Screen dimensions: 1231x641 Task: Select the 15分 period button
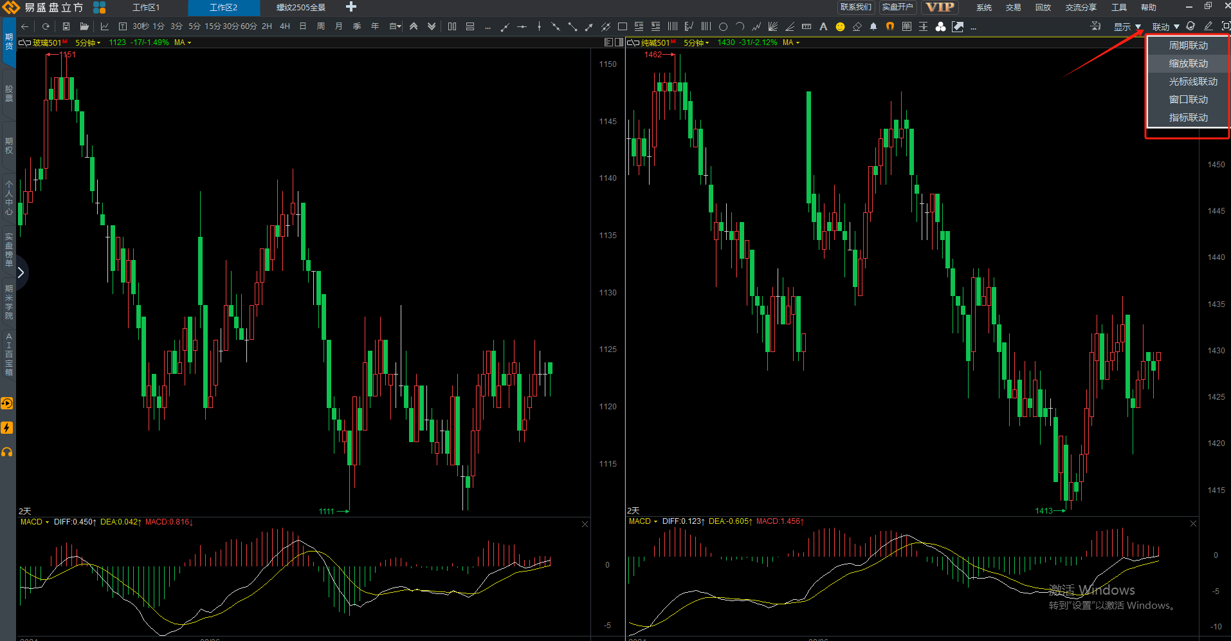213,26
